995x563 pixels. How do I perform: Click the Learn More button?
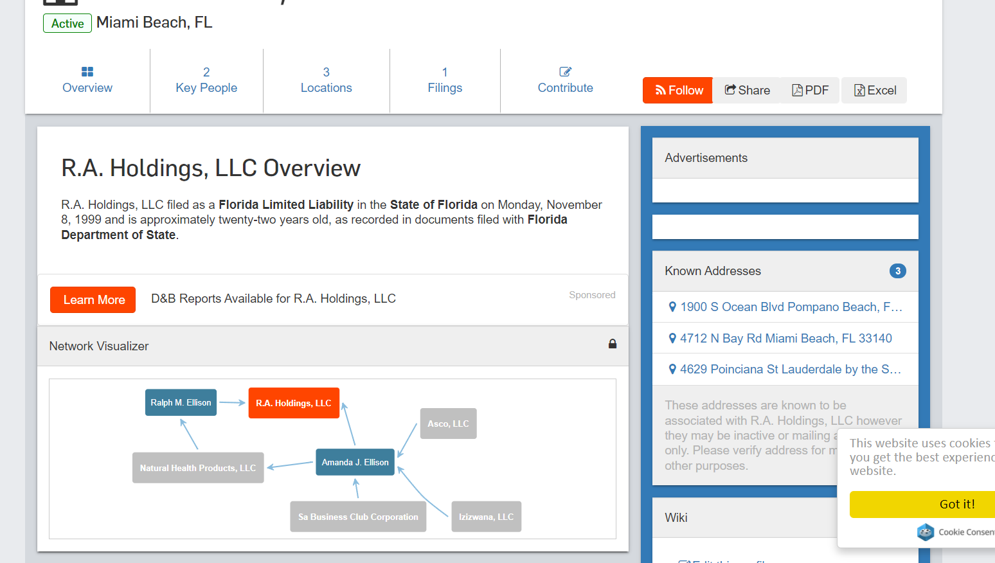coord(93,299)
